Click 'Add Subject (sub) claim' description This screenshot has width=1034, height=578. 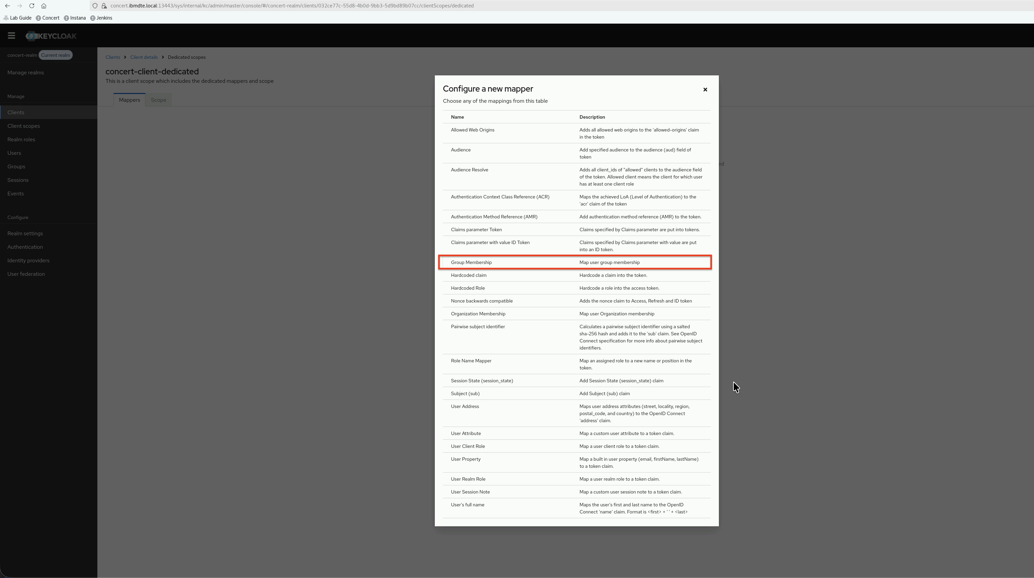[604, 393]
